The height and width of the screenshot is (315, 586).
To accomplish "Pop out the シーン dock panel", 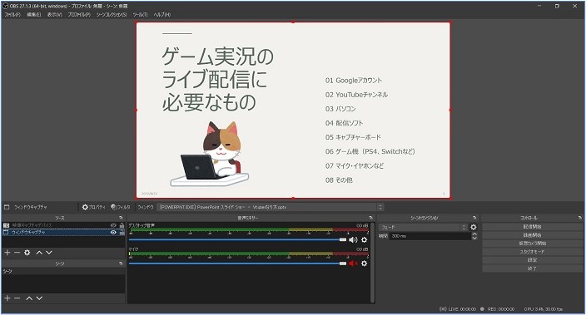I will (x=121, y=263).
